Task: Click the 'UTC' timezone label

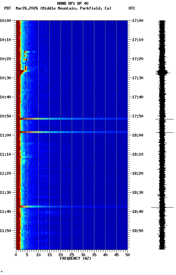Action: click(x=132, y=8)
